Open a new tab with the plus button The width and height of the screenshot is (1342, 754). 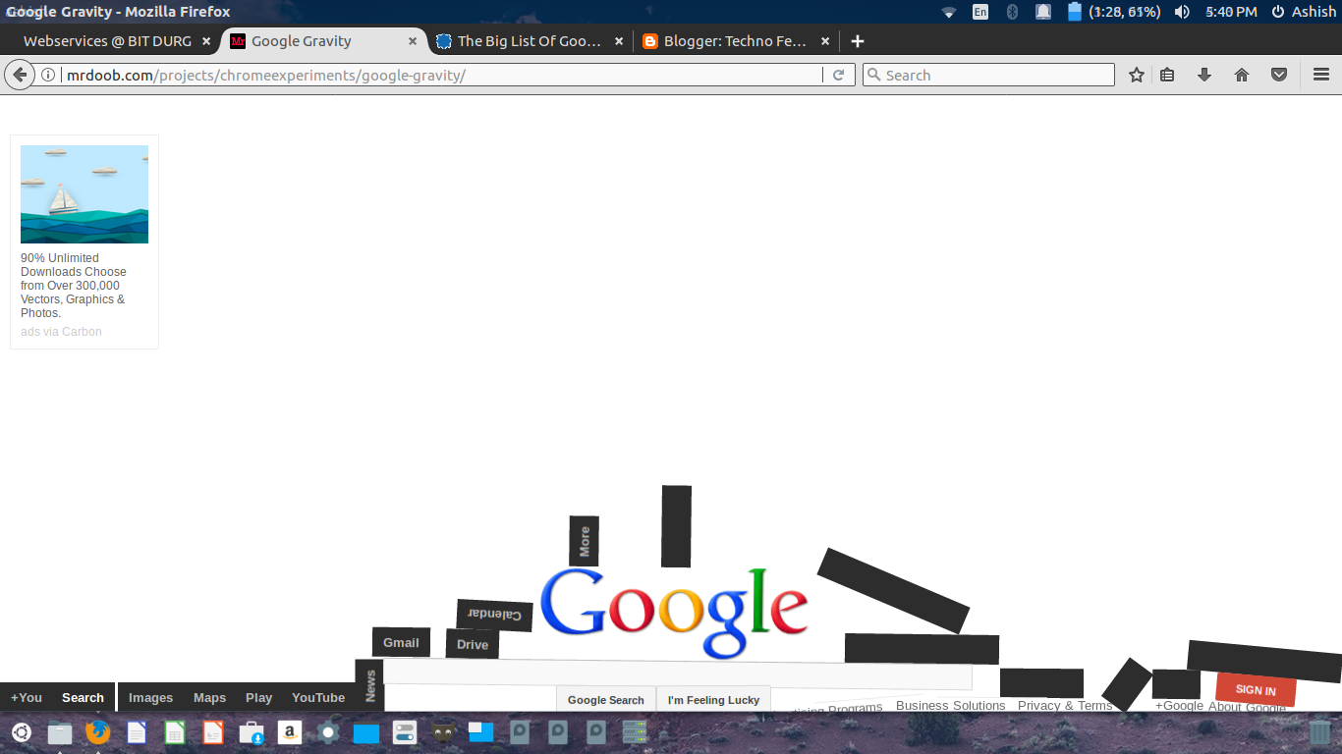coord(858,41)
